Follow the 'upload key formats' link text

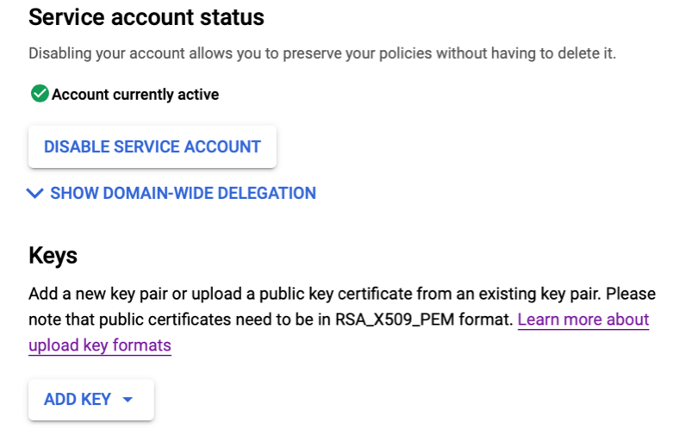tap(99, 345)
